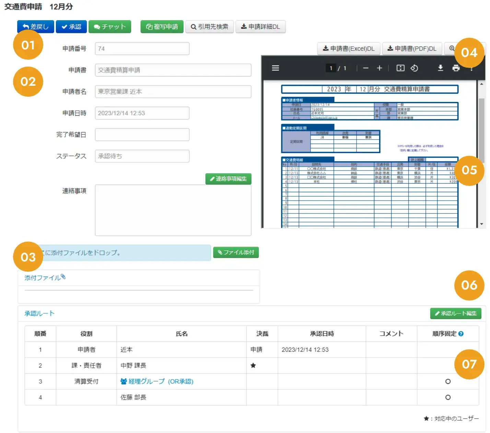490x433 pixels.
Task: Open the PDF viewer hamburger menu
Action: pyautogui.click(x=276, y=68)
